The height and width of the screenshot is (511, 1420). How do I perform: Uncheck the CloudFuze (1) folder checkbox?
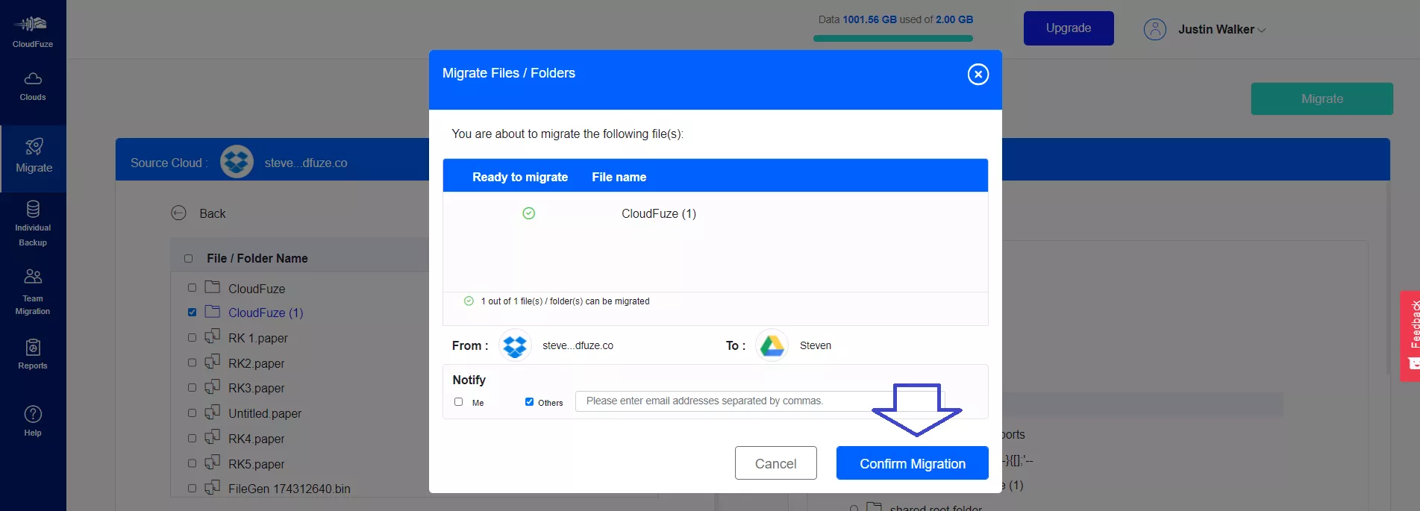(x=192, y=312)
